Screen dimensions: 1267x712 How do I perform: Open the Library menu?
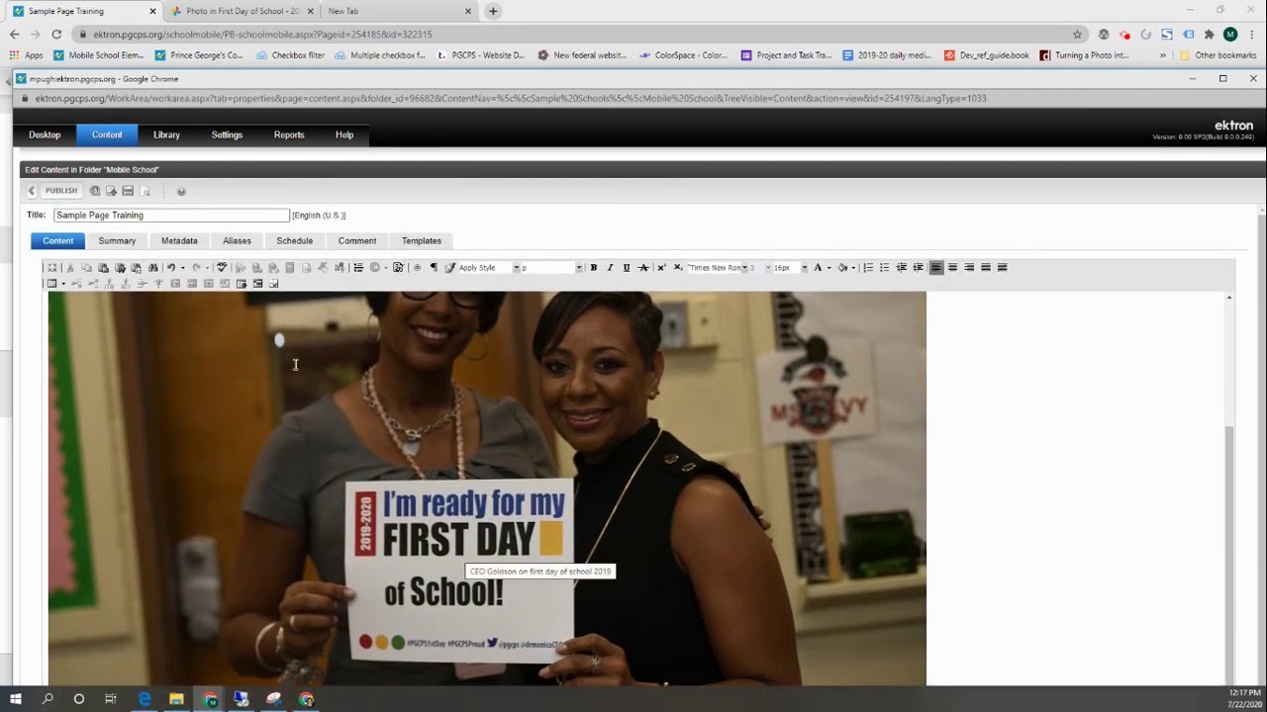[x=166, y=134]
